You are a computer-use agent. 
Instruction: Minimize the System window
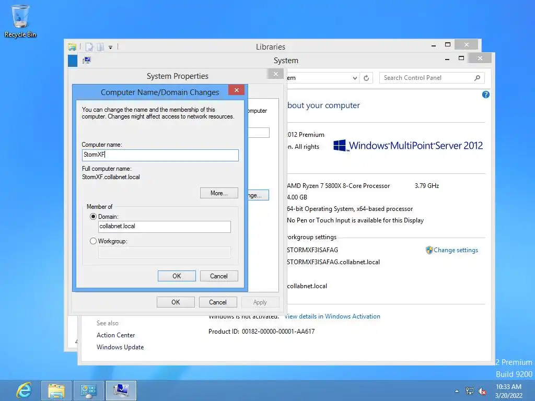[447, 58]
